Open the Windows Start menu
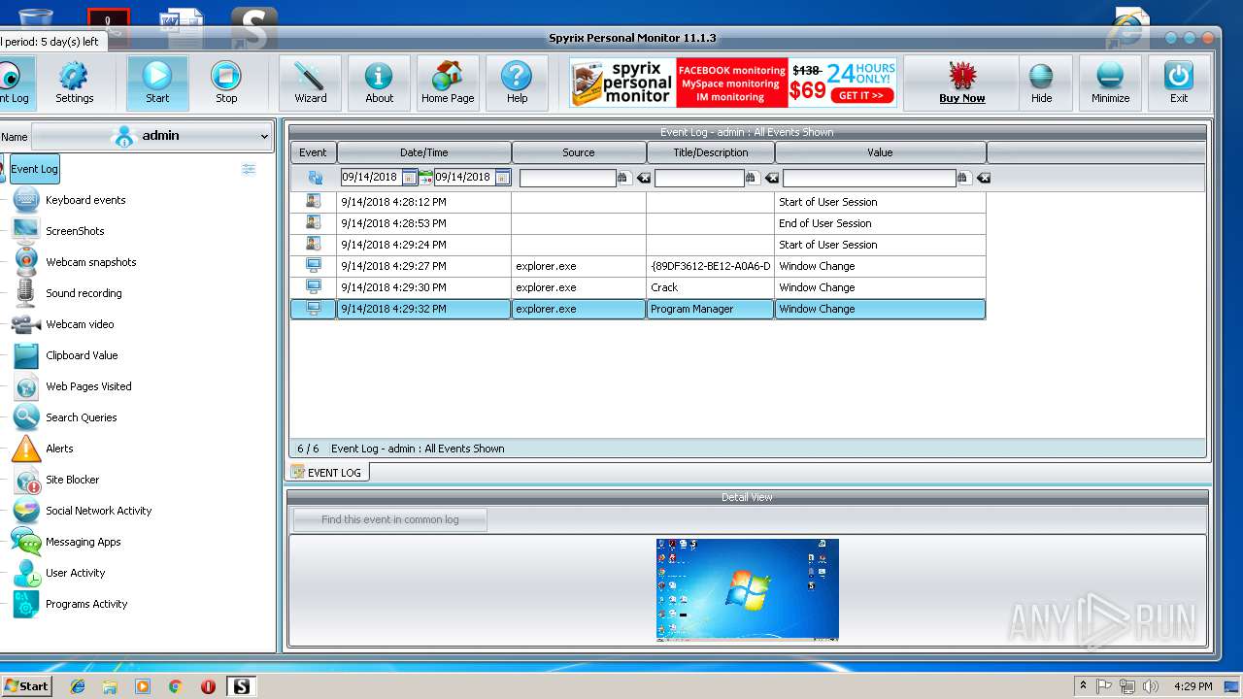Viewport: 1243px width, 699px height. pyautogui.click(x=26, y=685)
